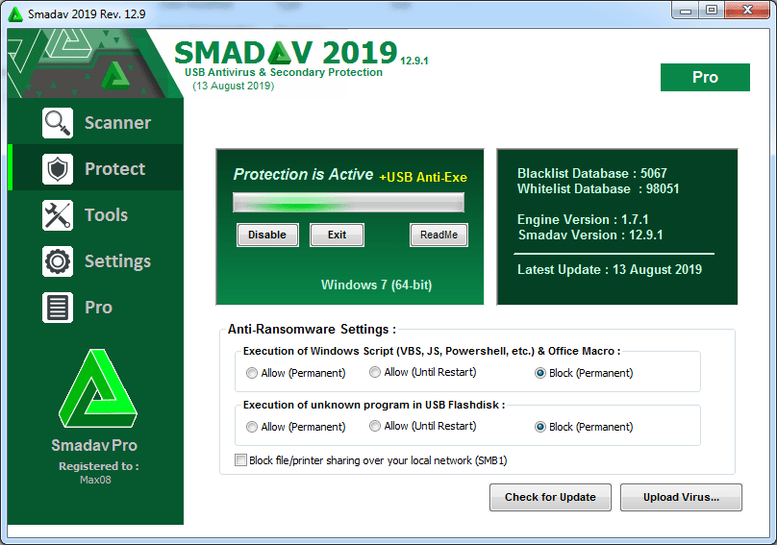Click the Protection is Active heading
The image size is (777, 545).
click(x=303, y=174)
